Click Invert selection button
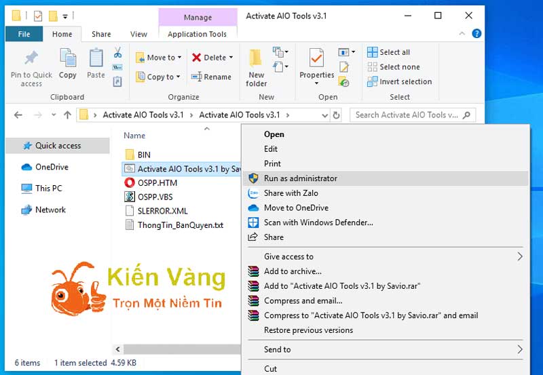The image size is (543, 375). point(399,81)
